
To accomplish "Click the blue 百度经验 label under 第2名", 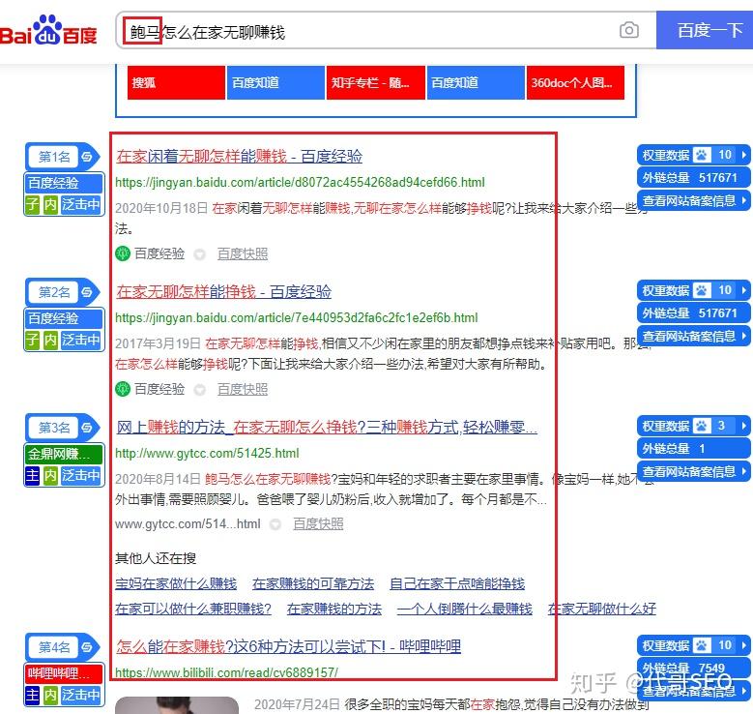I will pyautogui.click(x=64, y=318).
